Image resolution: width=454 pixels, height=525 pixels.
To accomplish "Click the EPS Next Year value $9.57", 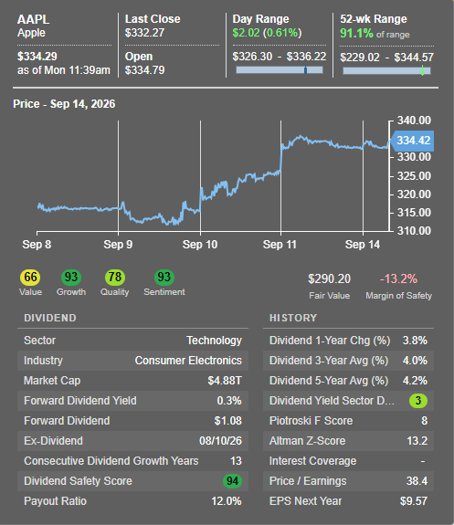I will coord(414,501).
